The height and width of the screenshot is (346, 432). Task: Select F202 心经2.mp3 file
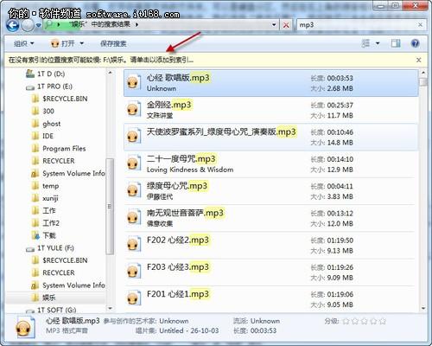tap(270, 245)
